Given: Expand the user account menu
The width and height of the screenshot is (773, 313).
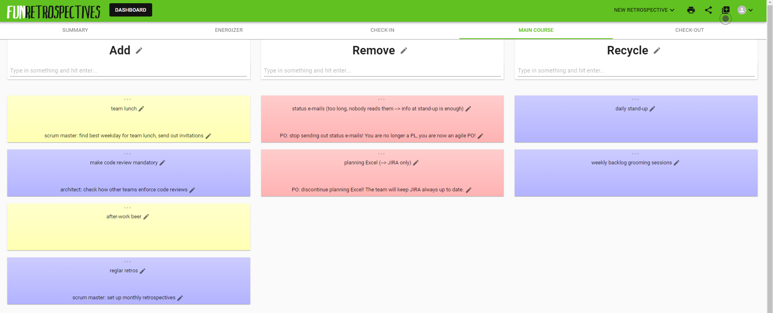Looking at the screenshot, I should pyautogui.click(x=745, y=10).
